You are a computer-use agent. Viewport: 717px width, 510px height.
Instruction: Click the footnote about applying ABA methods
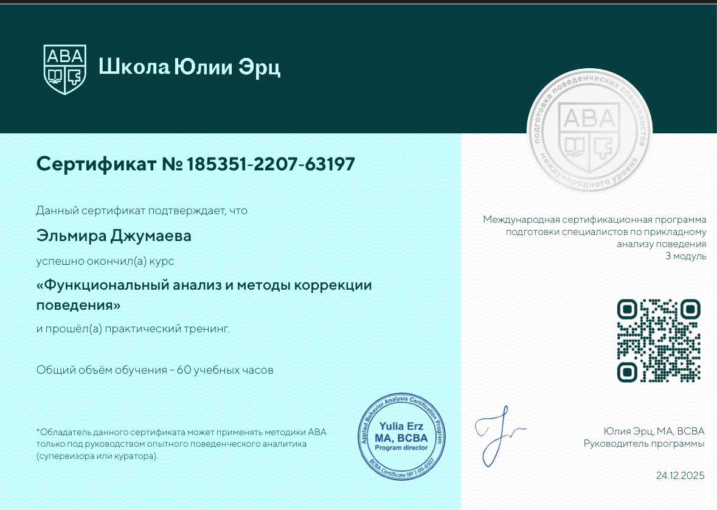(x=181, y=444)
